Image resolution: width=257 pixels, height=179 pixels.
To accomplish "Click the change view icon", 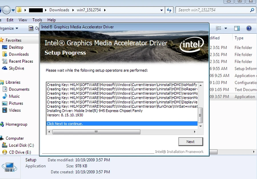I will pyautogui.click(x=218, y=28).
